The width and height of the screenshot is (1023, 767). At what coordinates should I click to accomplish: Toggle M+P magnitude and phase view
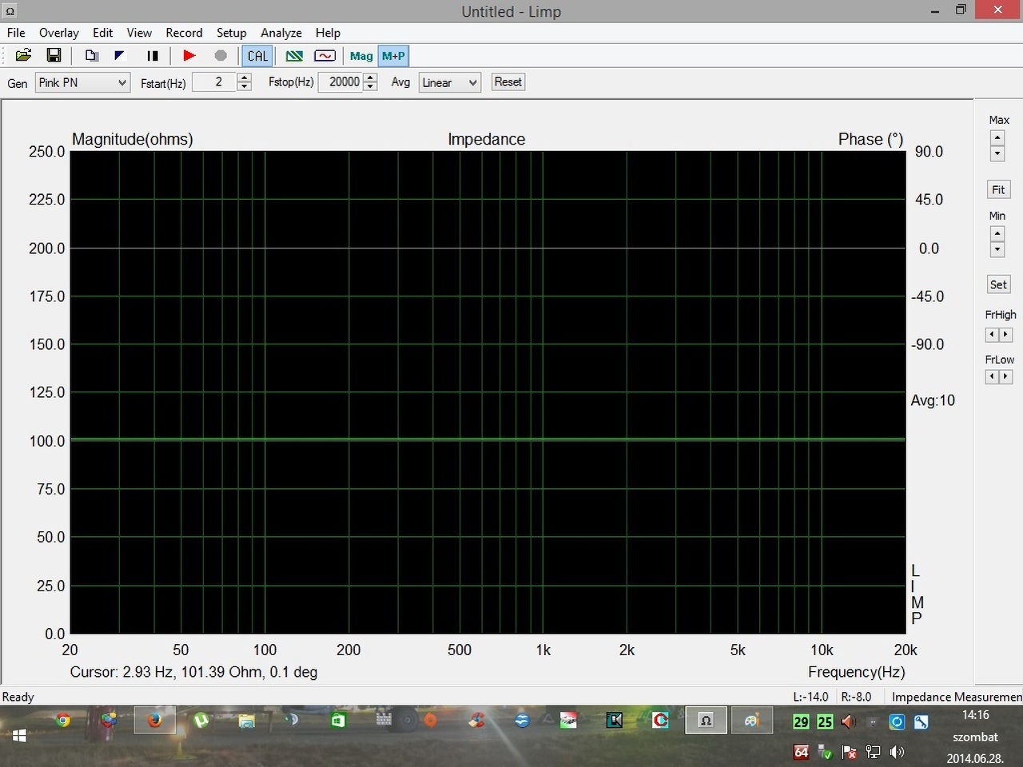[x=393, y=55]
